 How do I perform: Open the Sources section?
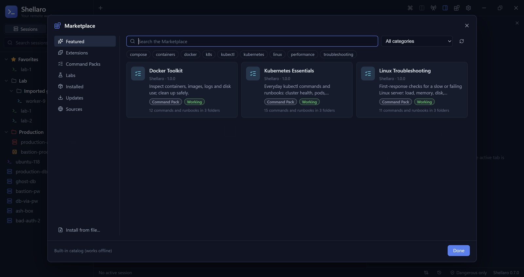click(85, 109)
